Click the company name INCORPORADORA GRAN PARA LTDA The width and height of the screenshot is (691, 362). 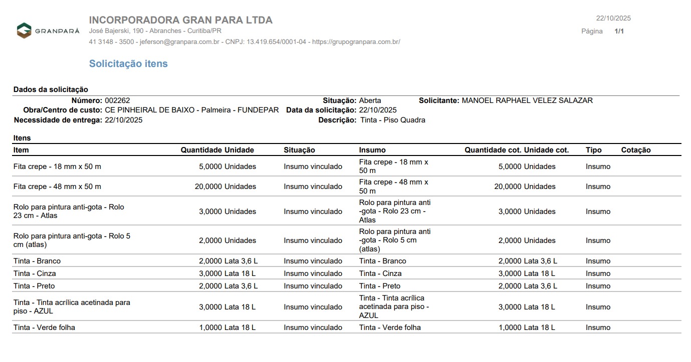[180, 20]
